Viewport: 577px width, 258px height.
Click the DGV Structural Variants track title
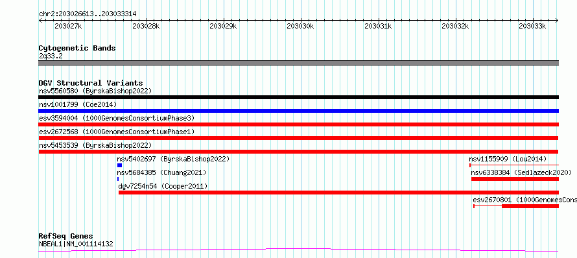pyautogui.click(x=91, y=83)
